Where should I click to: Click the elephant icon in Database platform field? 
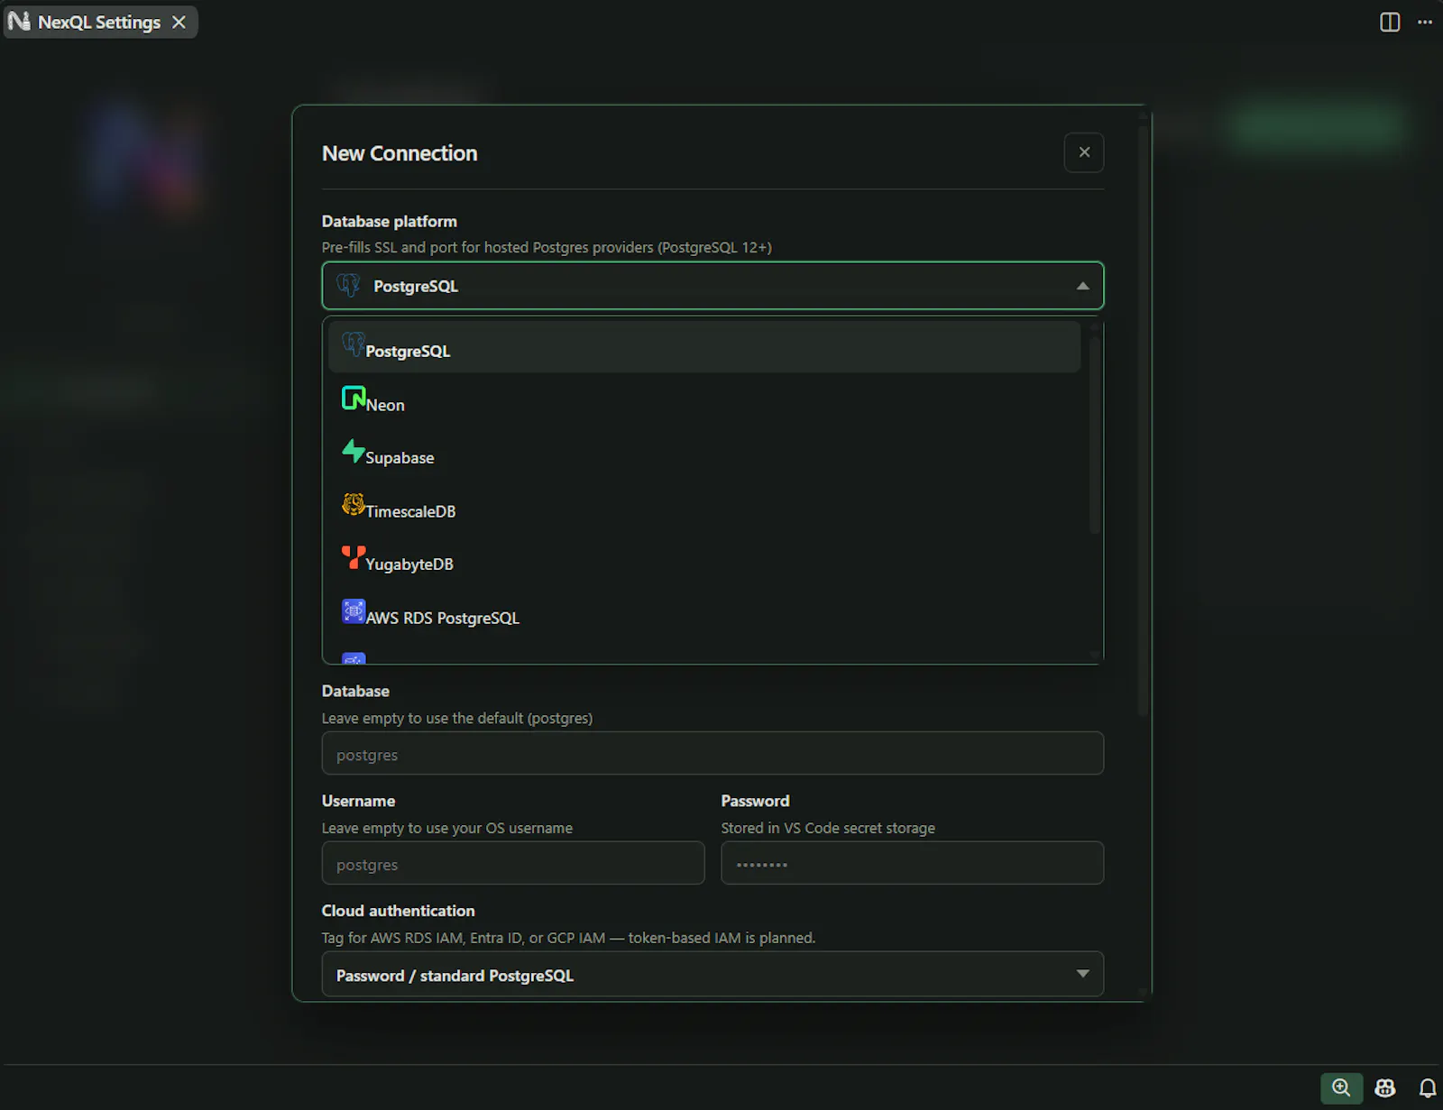[348, 285]
